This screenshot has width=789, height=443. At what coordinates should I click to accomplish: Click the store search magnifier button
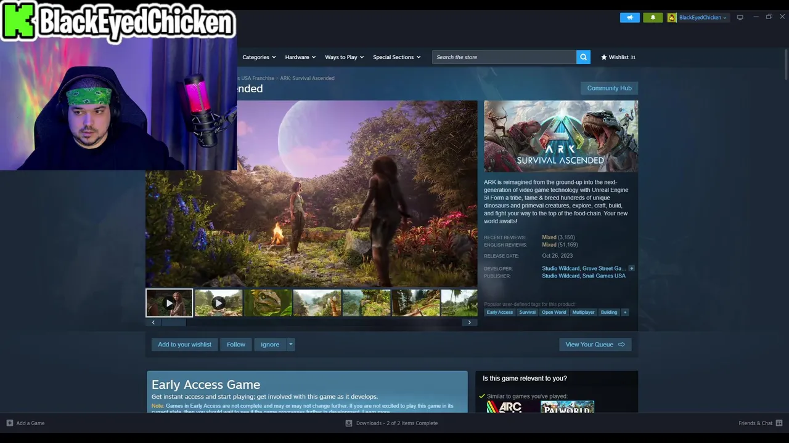pos(583,57)
